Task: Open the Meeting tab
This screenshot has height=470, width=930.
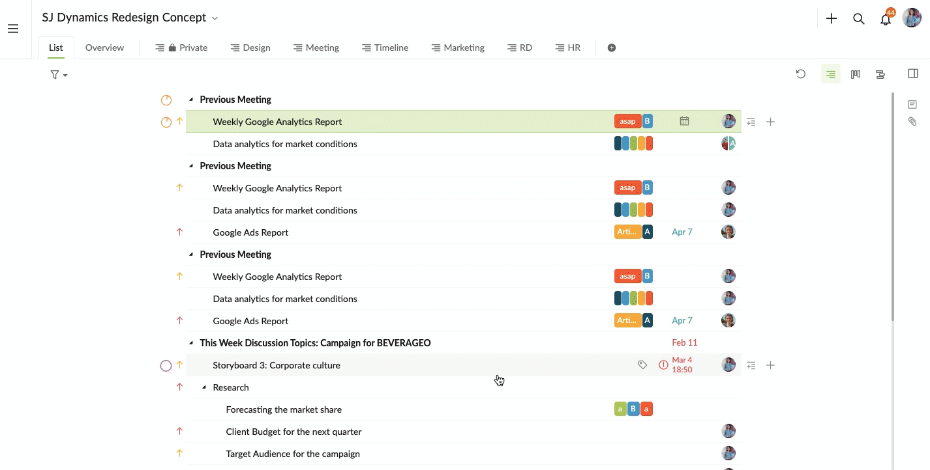Action: pos(316,48)
